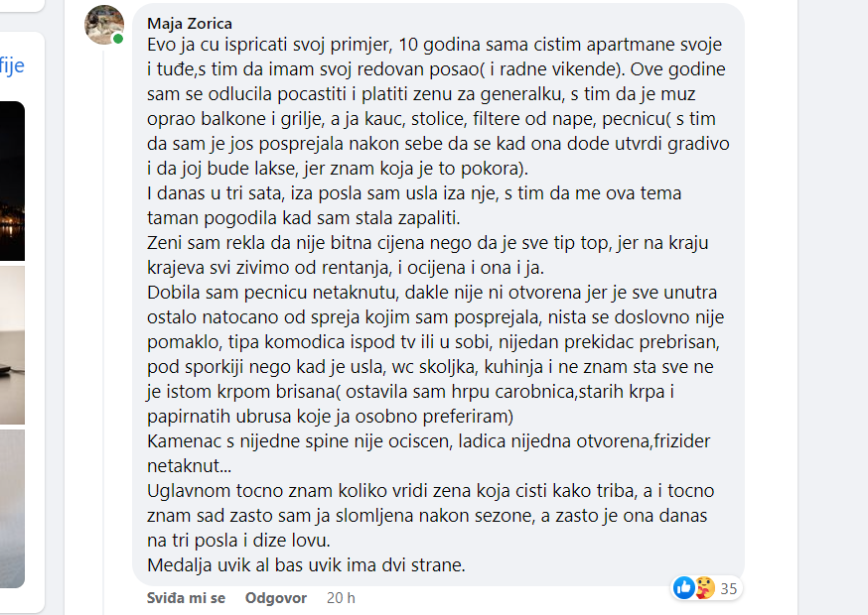868x615 pixels.
Task: Click "Odgovor" to reply
Action: click(276, 598)
